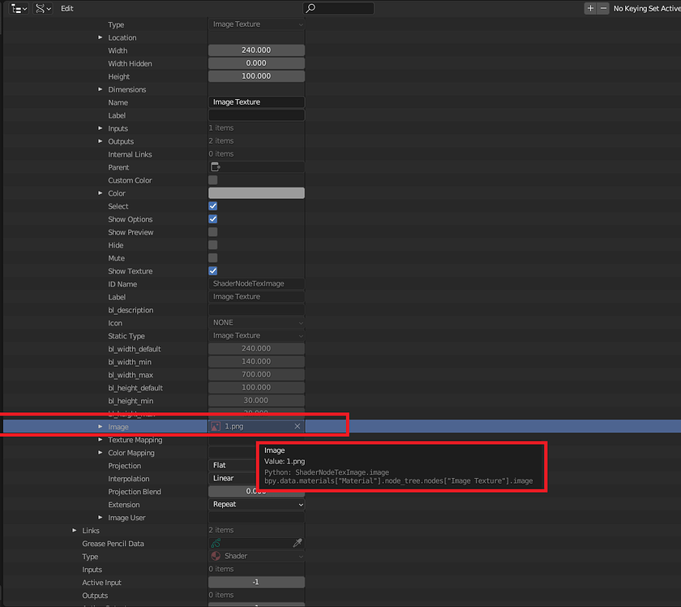Screen dimensions: 681x607
Task: Click the bl_height_default 100.000 value
Action: (x=256, y=387)
